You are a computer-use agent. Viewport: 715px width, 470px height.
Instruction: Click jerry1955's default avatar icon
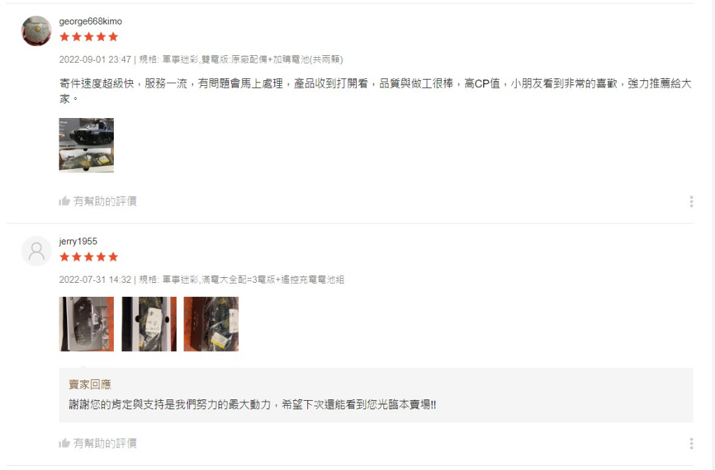tap(36, 251)
